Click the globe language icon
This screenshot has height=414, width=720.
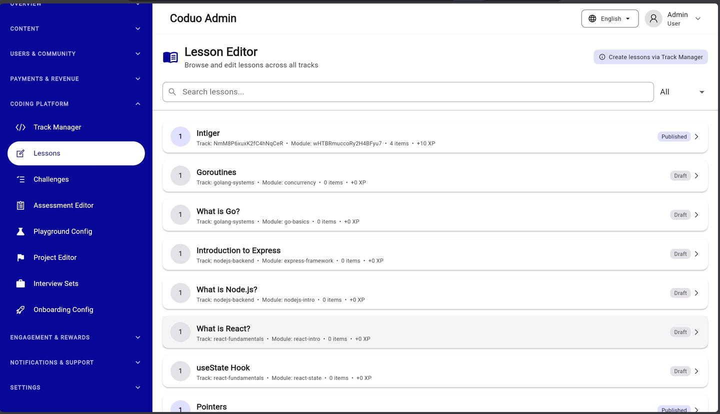click(592, 18)
